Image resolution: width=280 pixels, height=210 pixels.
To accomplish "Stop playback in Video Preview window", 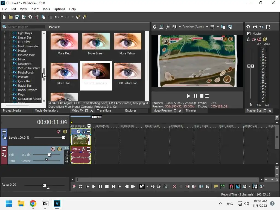I will (202, 96).
